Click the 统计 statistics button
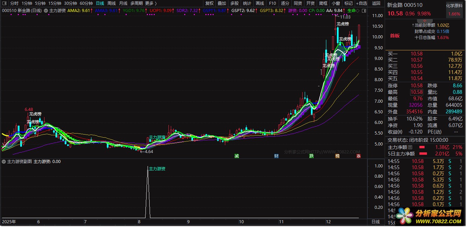The width and height of the screenshot is (467, 227). [x=247, y=3]
